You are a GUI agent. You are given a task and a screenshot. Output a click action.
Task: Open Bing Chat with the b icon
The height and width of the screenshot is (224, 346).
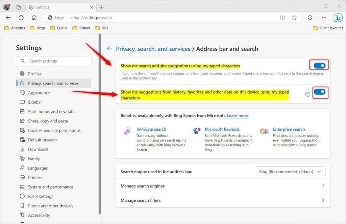click(x=338, y=18)
